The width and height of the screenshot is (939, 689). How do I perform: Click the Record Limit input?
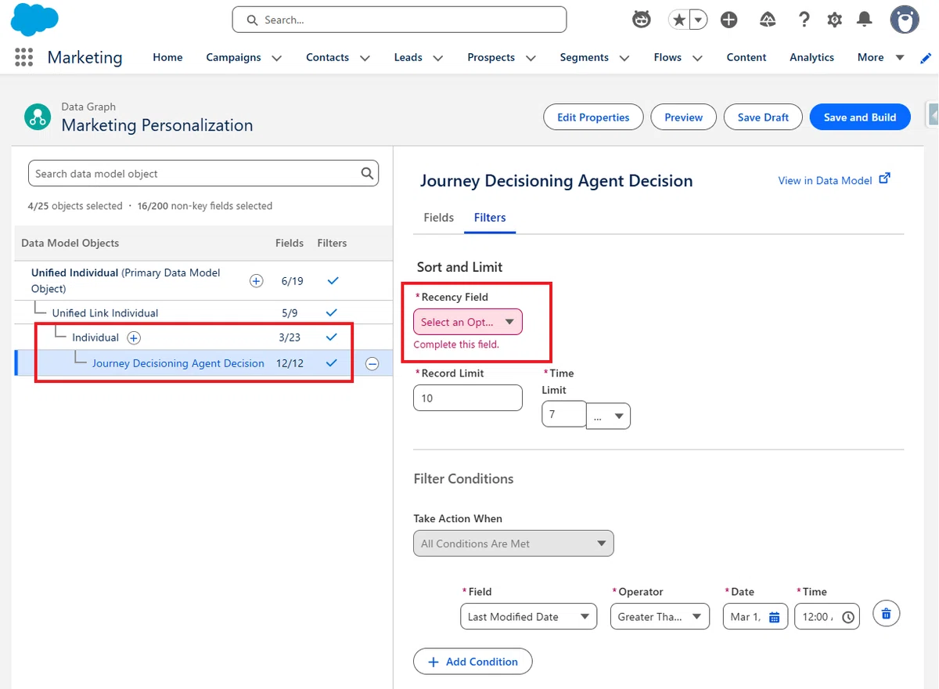468,398
